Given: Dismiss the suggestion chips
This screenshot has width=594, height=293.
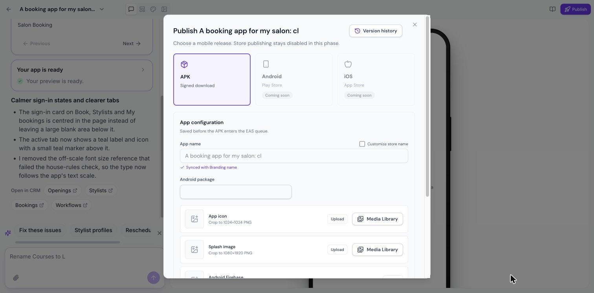Looking at the screenshot, I should pos(159,233).
